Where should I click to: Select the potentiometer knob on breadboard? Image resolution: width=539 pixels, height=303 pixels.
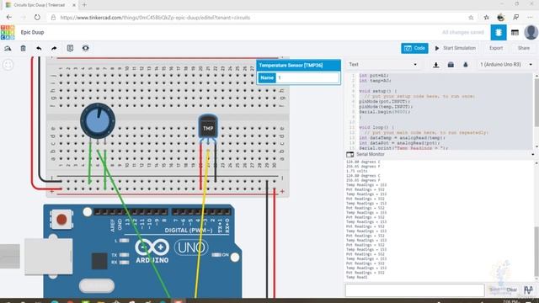pyautogui.click(x=98, y=121)
